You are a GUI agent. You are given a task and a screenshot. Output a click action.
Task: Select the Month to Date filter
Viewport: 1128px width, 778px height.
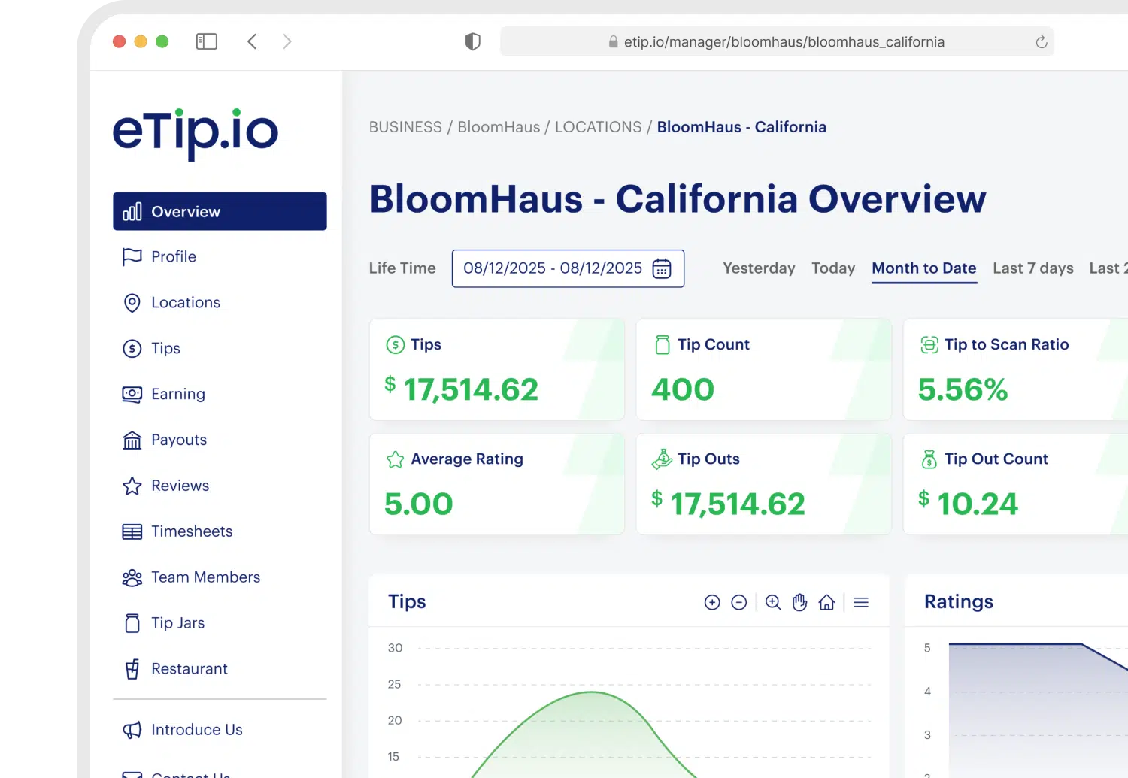[923, 268]
